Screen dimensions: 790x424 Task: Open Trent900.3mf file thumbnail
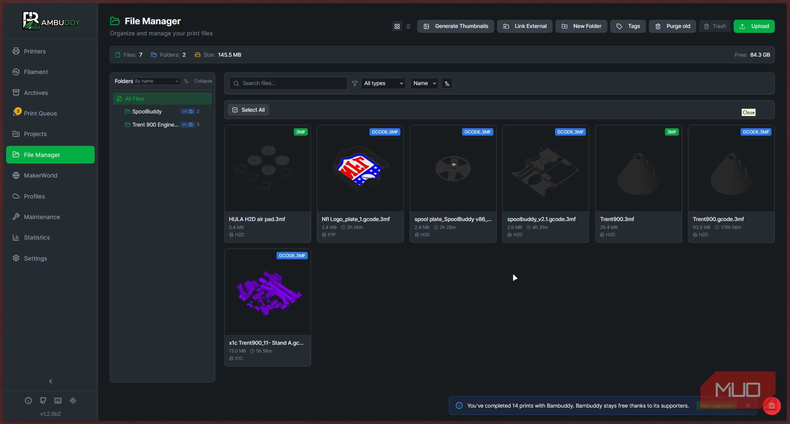click(639, 168)
